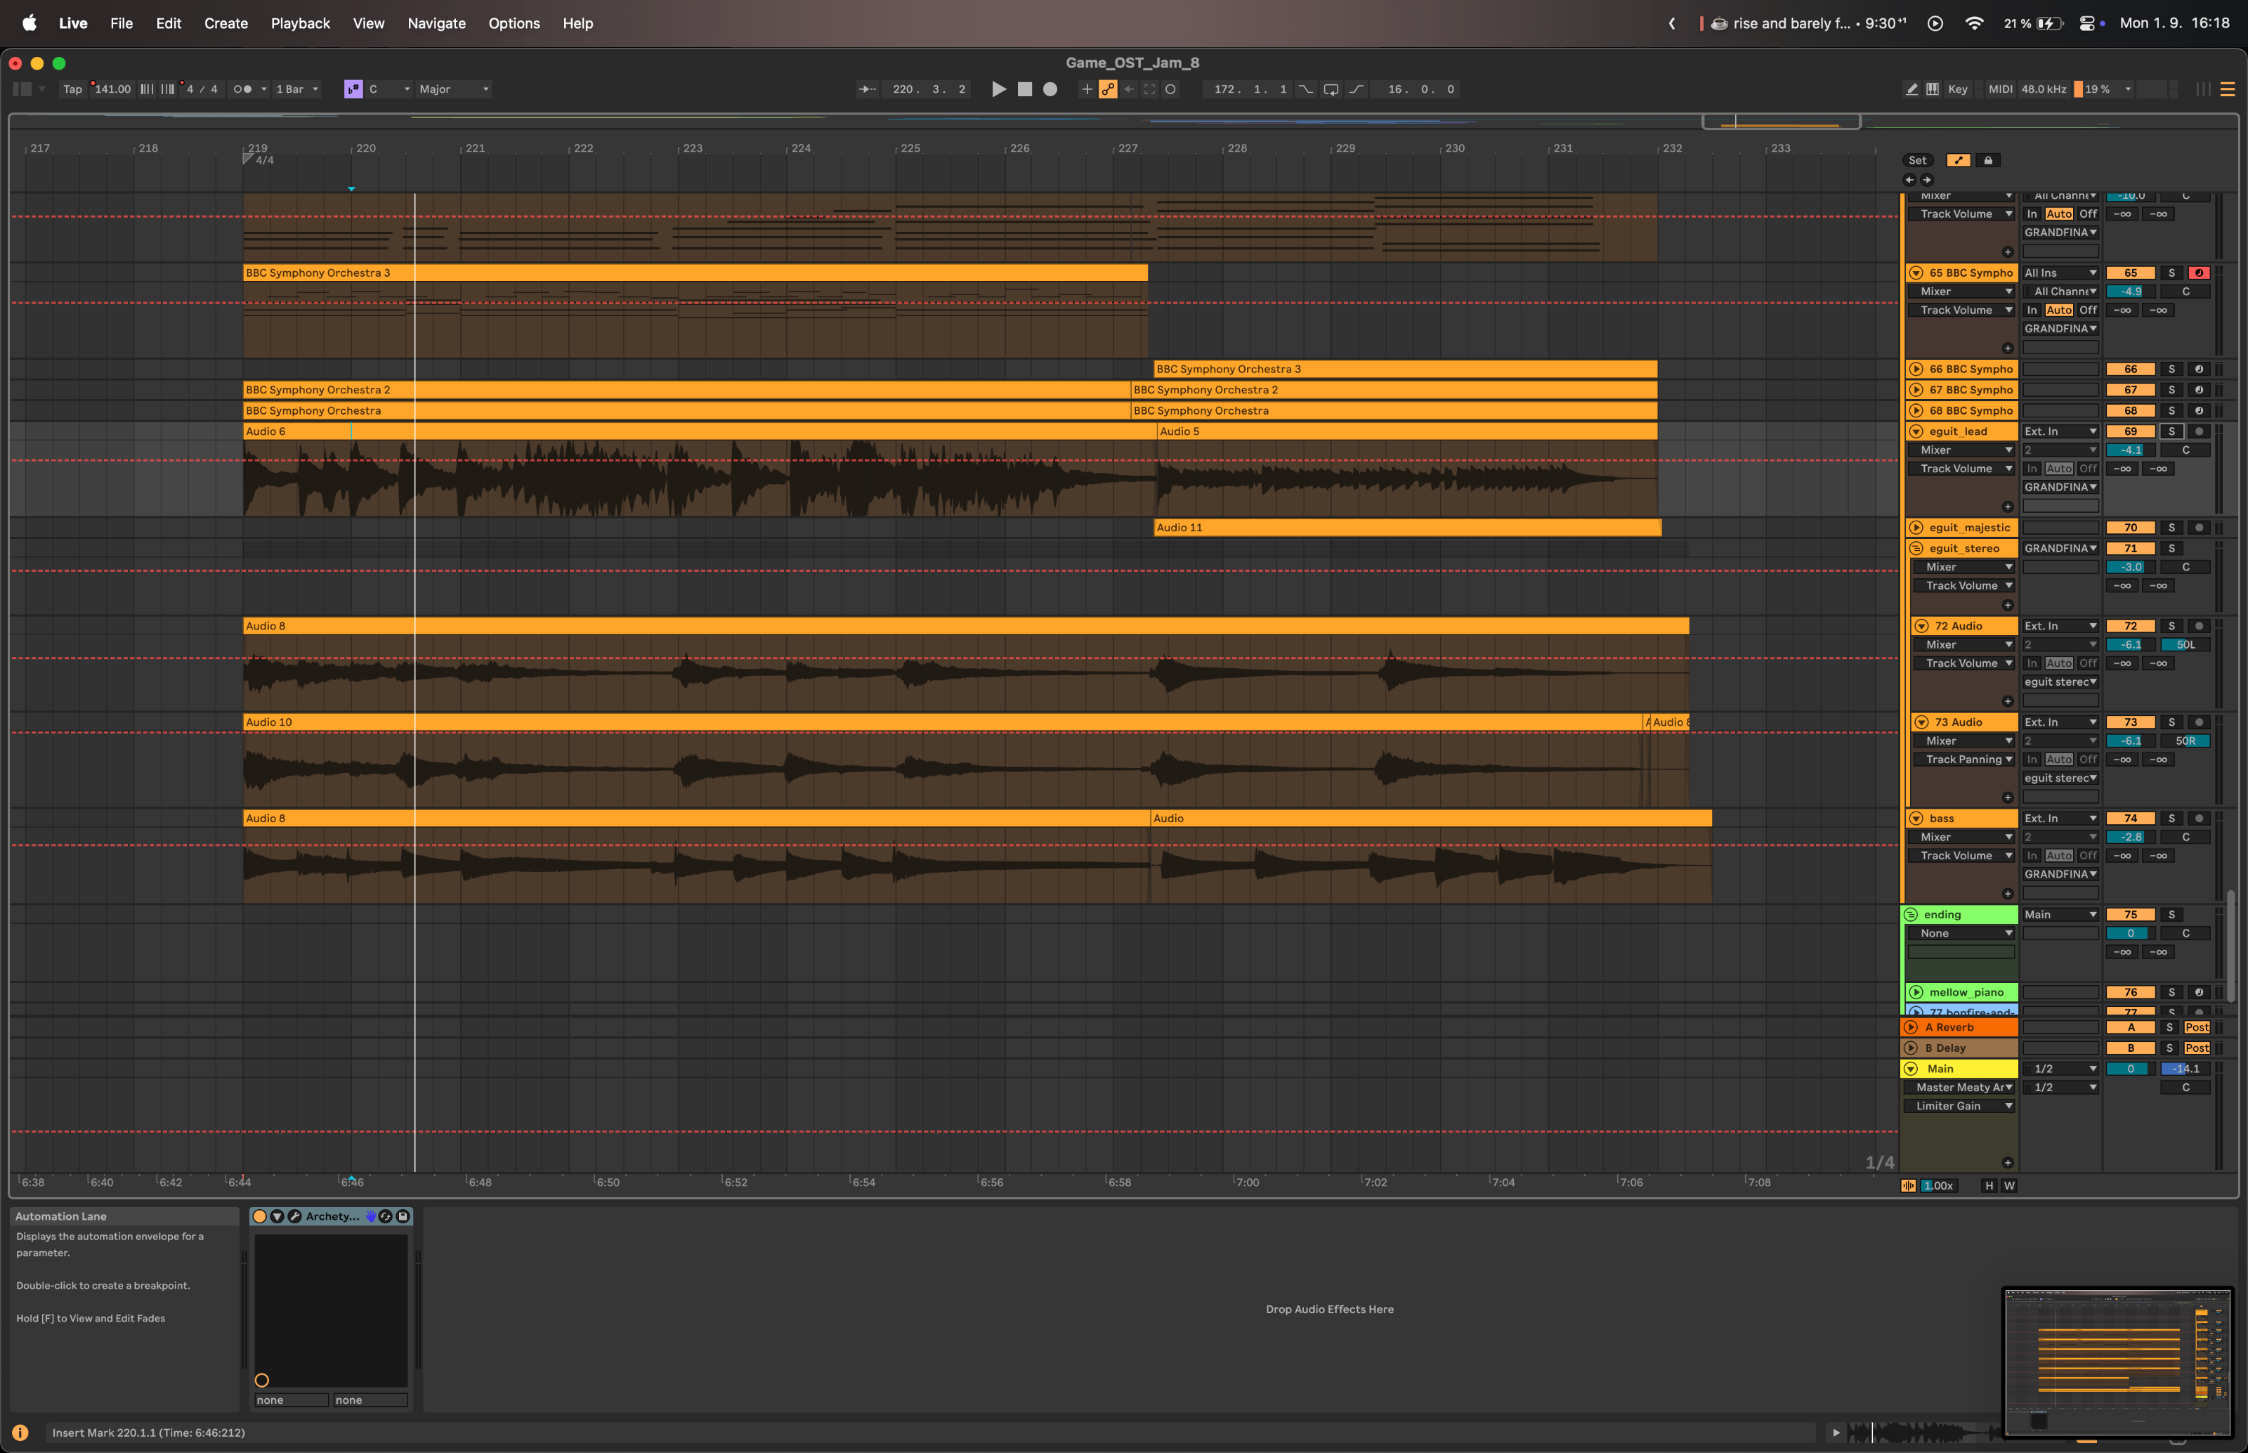
Task: Open the Major scale dropdown
Action: point(454,89)
